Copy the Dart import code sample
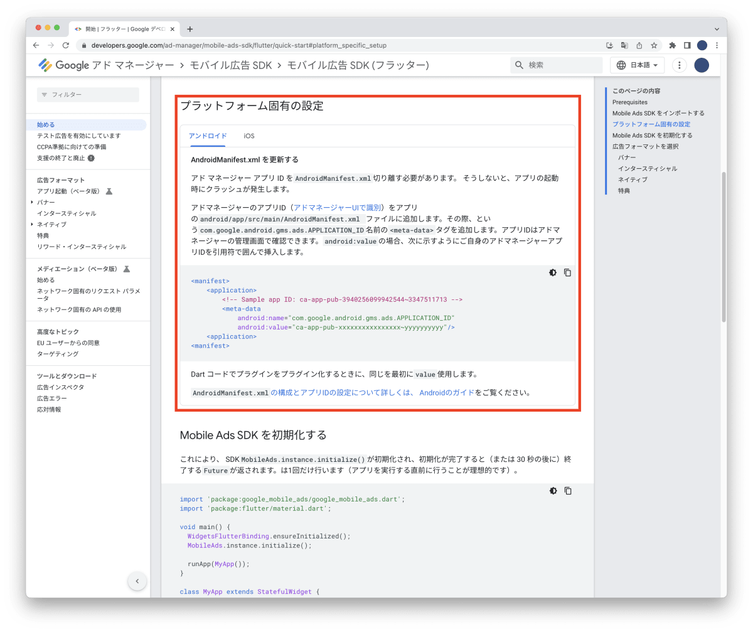 tap(568, 491)
